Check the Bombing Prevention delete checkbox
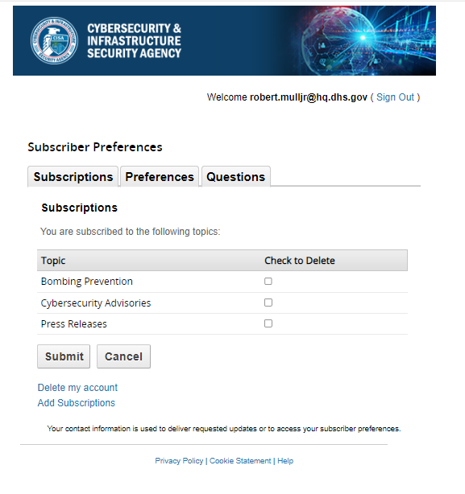This screenshot has width=465, height=494. point(268,281)
